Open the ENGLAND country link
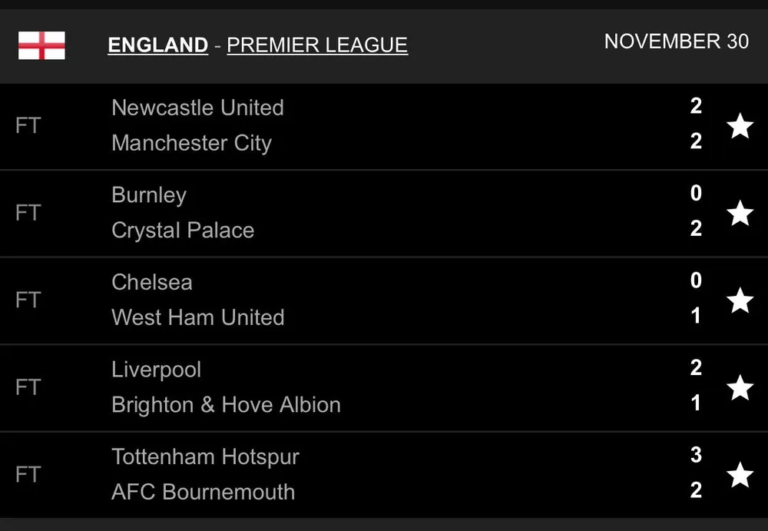The width and height of the screenshot is (768, 531). (x=157, y=45)
